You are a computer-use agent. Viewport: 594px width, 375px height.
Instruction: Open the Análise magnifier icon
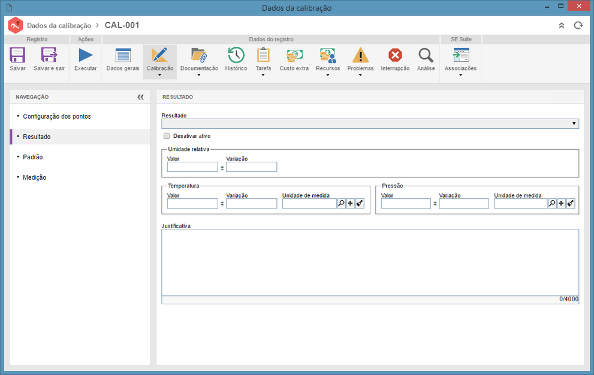pos(426,55)
